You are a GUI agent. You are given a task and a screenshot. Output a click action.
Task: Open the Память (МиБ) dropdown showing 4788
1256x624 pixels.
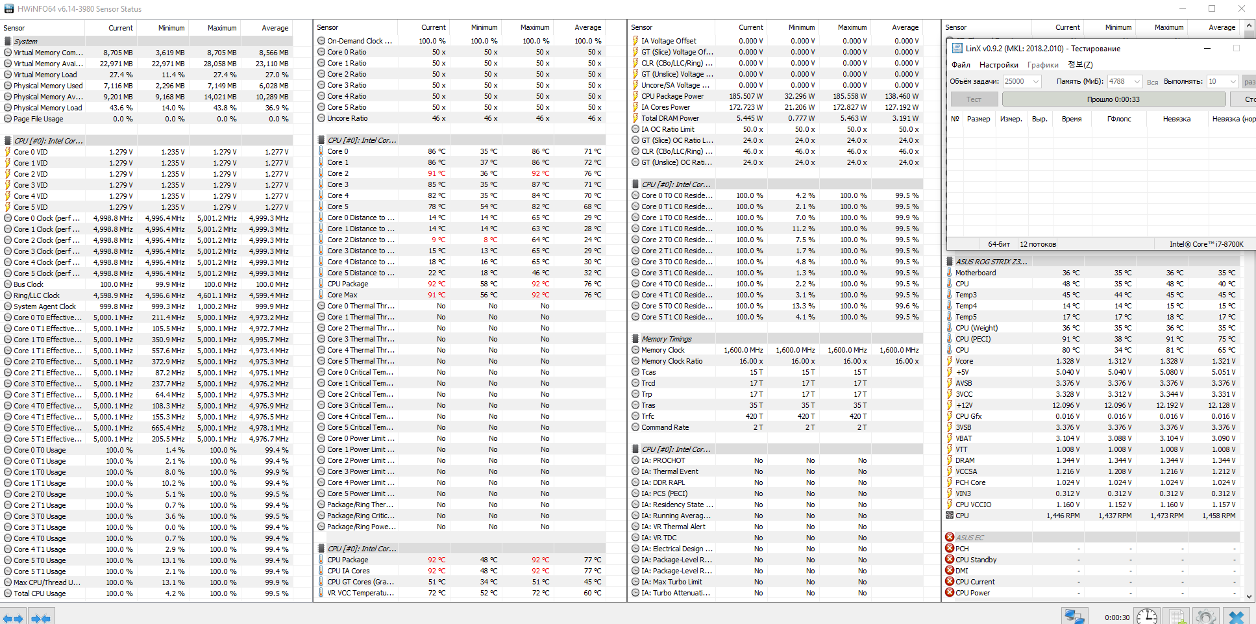pos(1125,81)
